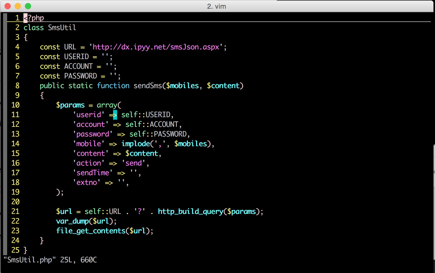Click the highlighted cursor after 'userid'
435x273 pixels.
(115, 115)
